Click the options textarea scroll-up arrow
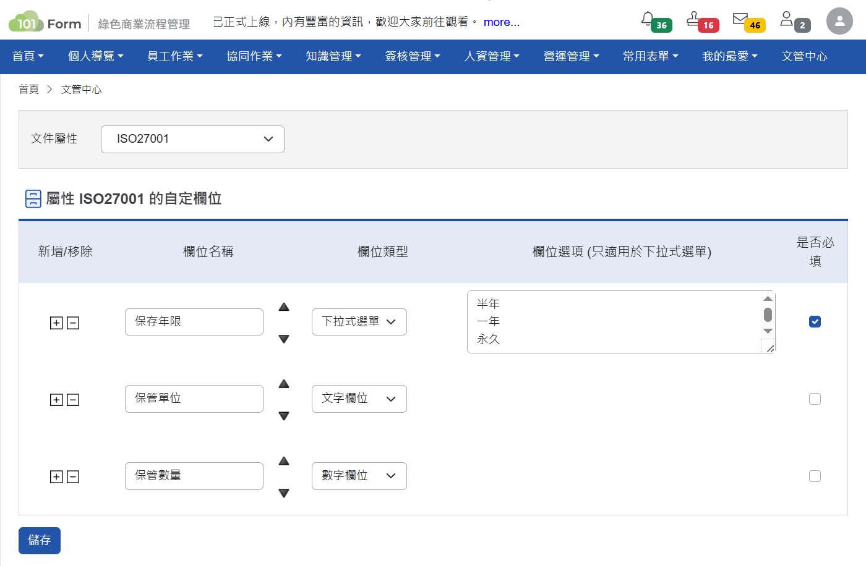 tap(768, 298)
